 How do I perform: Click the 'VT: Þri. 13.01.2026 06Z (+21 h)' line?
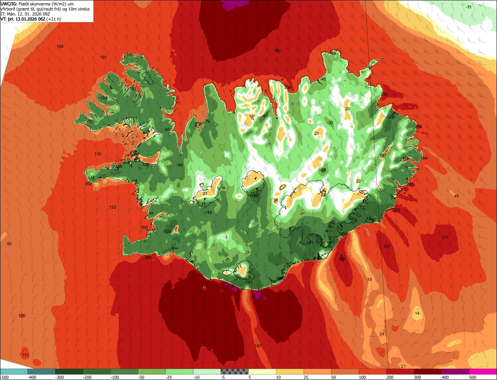(31, 19)
